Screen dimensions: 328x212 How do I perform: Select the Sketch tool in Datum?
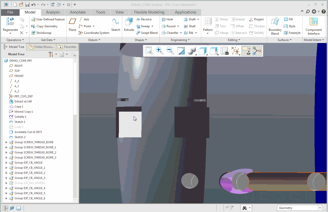(116, 24)
